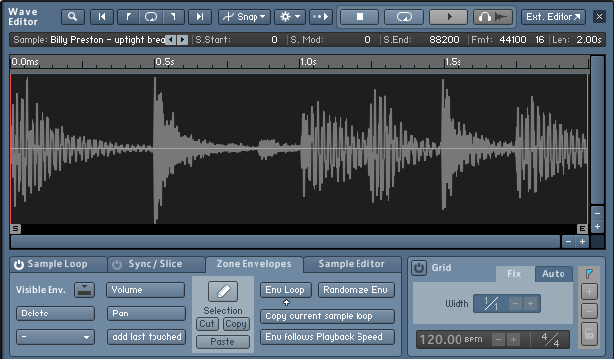
Task: Toggle headphone audition button
Action: coord(493,17)
